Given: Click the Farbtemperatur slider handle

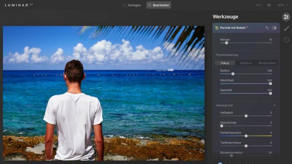Looking at the screenshot, I should tap(246, 136).
